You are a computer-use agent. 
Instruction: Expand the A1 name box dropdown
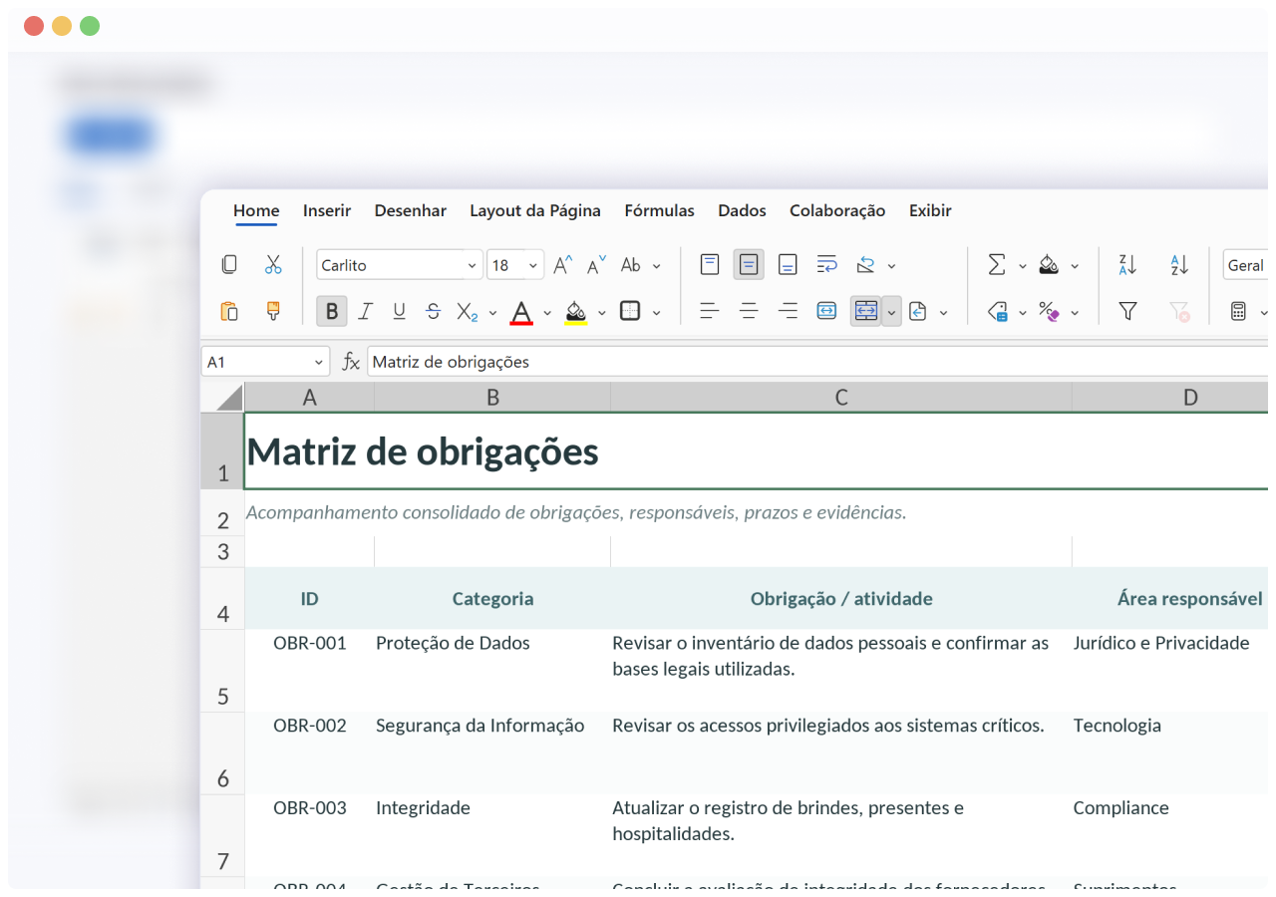coord(319,362)
